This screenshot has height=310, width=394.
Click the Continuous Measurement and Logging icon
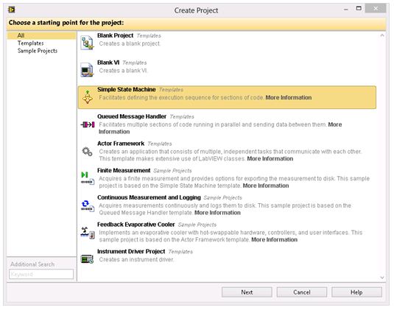point(88,205)
